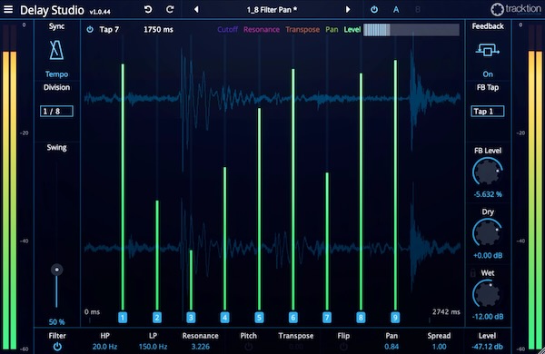Switch to Transpose parameter view
The width and height of the screenshot is (545, 354).
[x=302, y=30]
